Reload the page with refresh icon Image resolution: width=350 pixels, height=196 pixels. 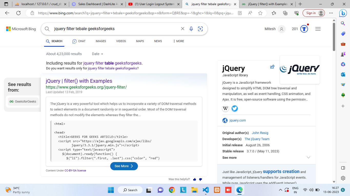click(18, 13)
